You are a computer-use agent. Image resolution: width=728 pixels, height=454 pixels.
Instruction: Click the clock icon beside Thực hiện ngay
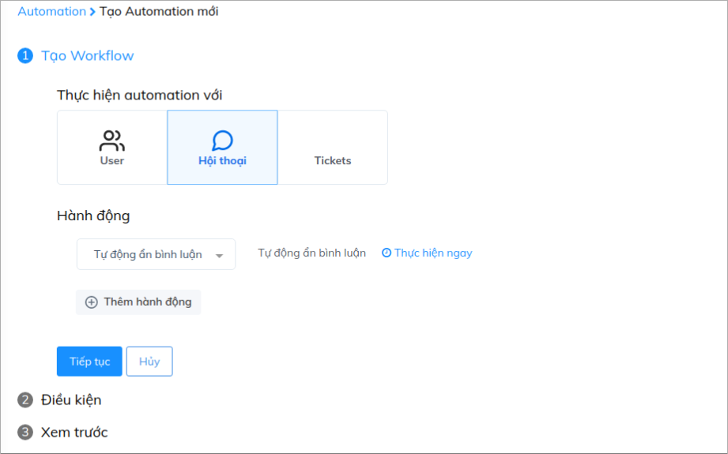[x=387, y=253]
